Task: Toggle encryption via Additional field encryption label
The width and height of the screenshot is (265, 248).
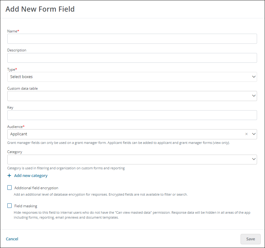Action: click(36, 188)
